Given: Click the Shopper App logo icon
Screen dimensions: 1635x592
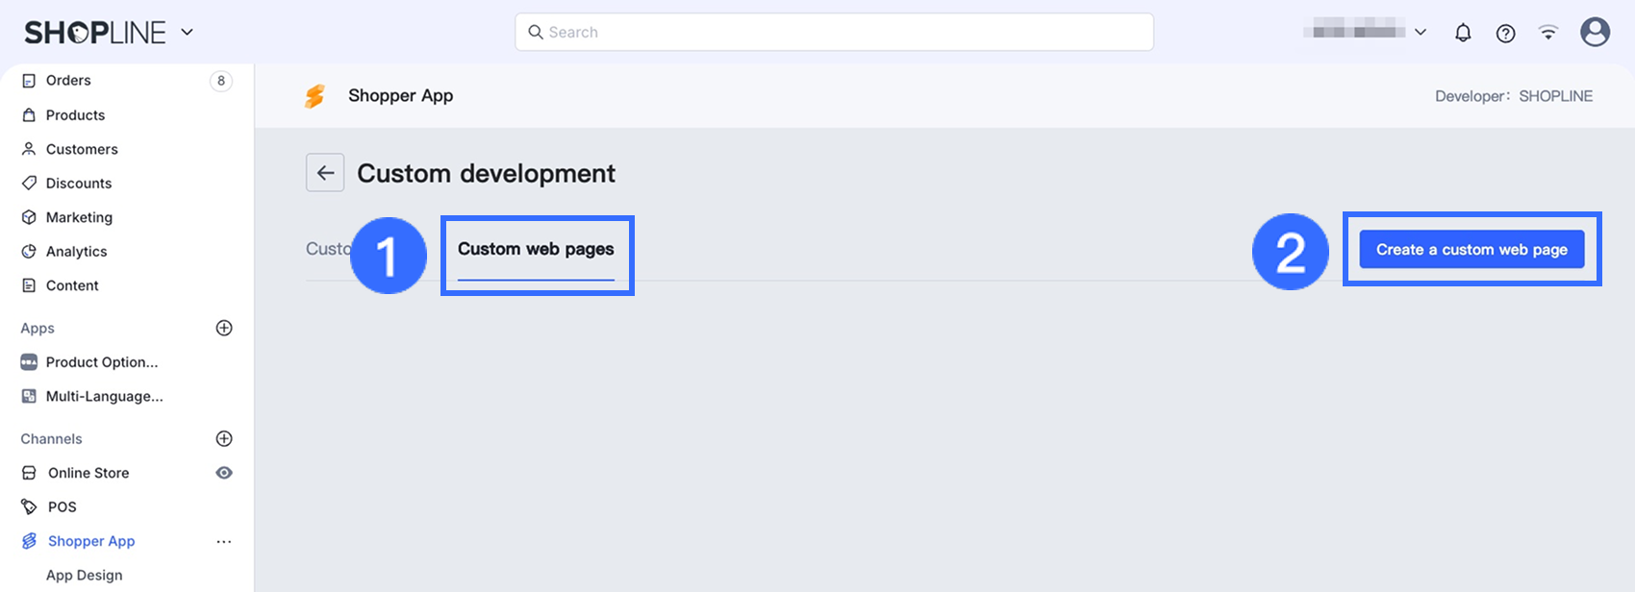Looking at the screenshot, I should 315,96.
